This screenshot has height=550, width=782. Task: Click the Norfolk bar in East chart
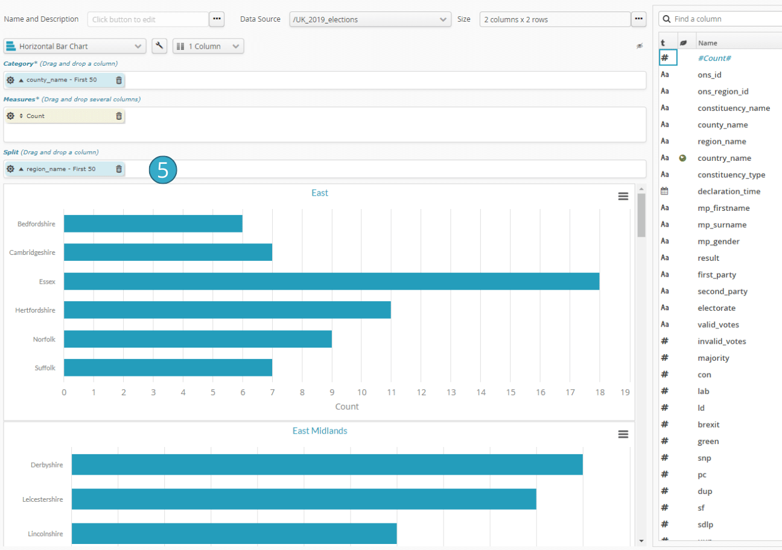coord(198,339)
